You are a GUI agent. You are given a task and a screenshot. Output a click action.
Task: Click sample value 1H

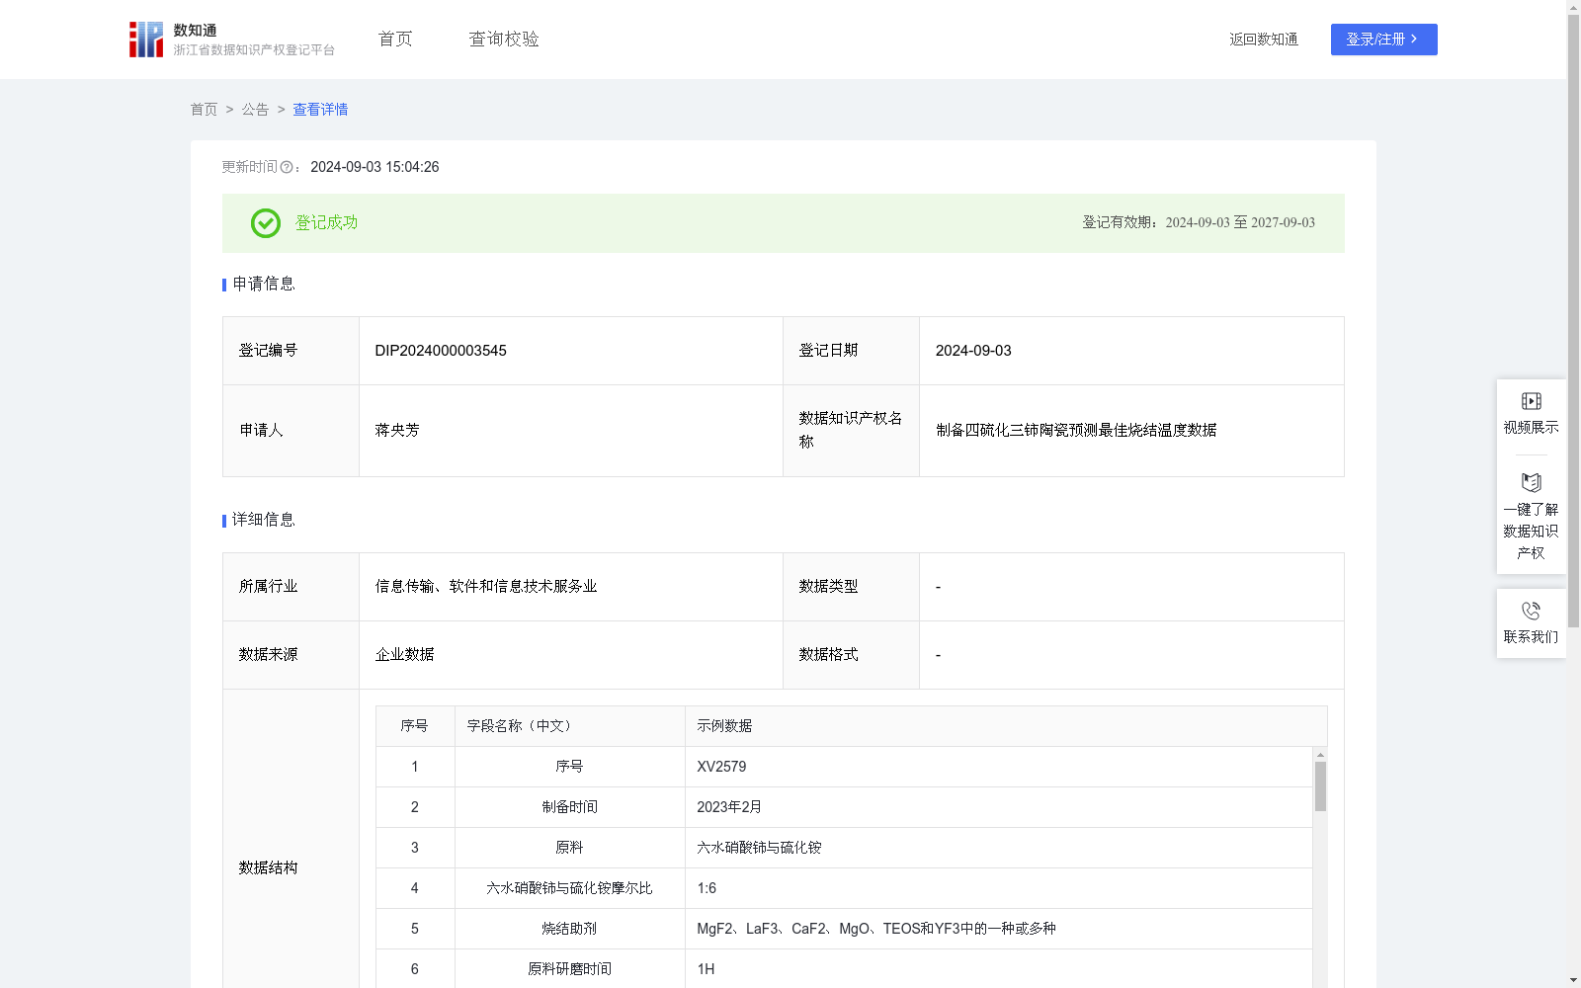tap(706, 969)
